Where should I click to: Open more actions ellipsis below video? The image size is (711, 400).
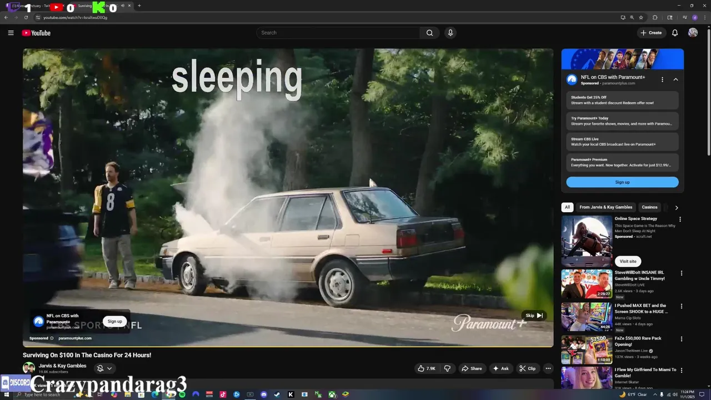(x=548, y=368)
